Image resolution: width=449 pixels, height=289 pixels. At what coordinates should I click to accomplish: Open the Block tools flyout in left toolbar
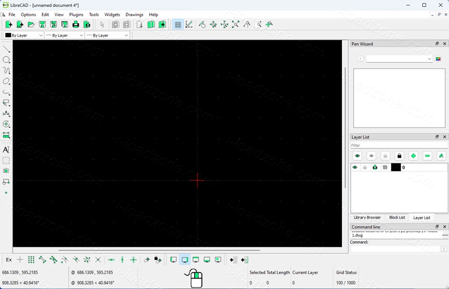[x=6, y=182]
